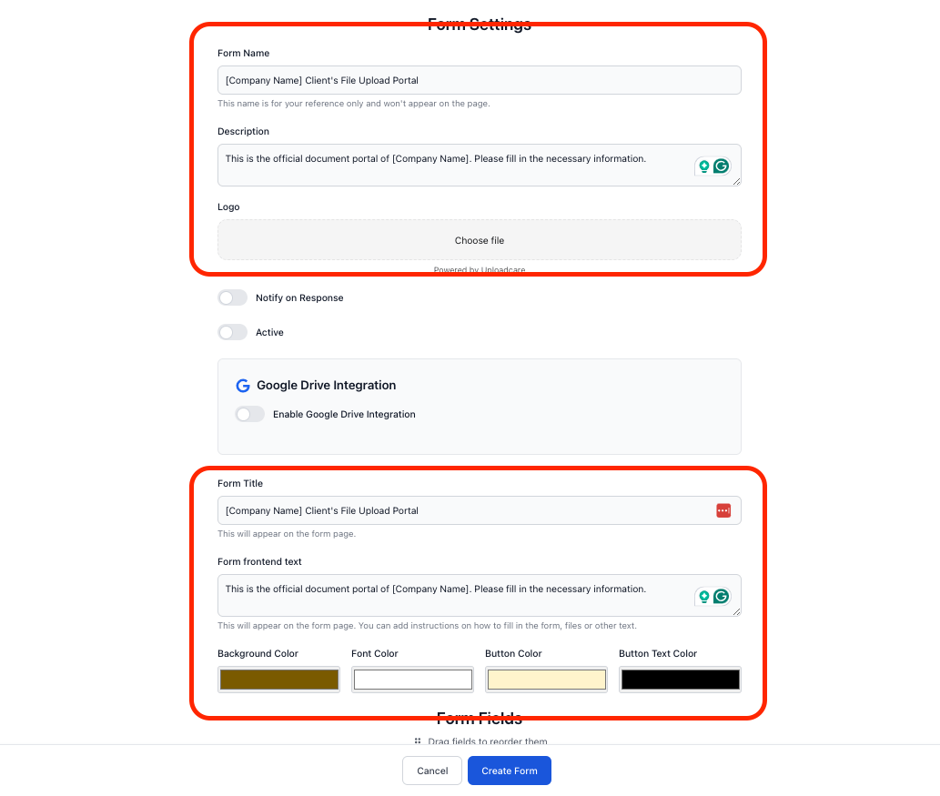Screen dimensions: 940x796
Task: Click Choose file to upload a logo
Action: tap(480, 240)
